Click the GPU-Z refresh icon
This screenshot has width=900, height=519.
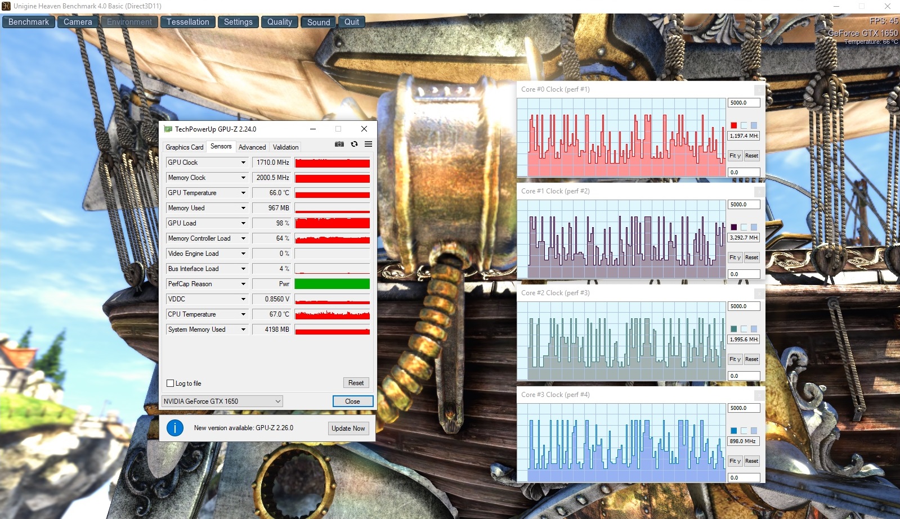point(354,145)
